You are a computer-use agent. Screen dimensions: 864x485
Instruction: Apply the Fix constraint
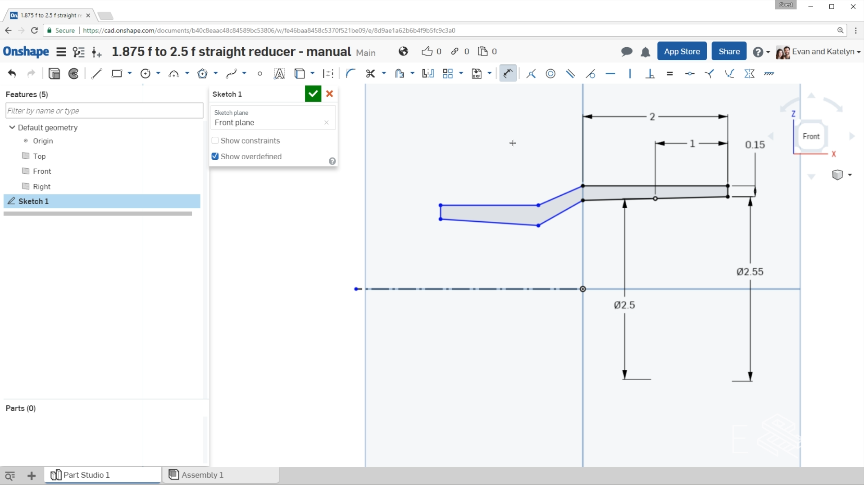coord(769,74)
